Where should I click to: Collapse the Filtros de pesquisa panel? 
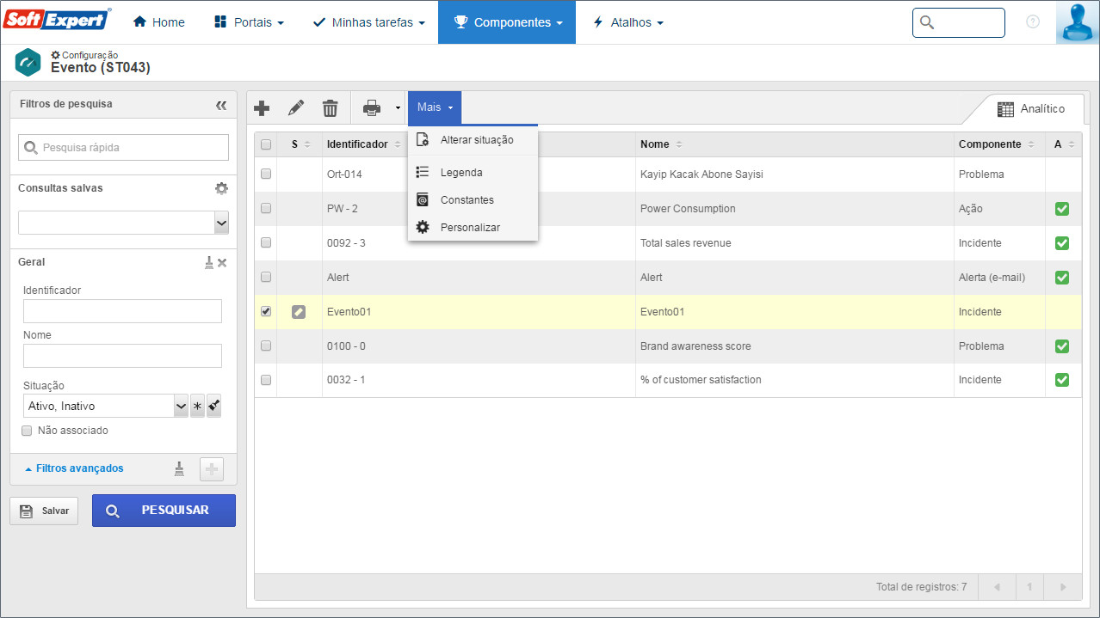(221, 105)
